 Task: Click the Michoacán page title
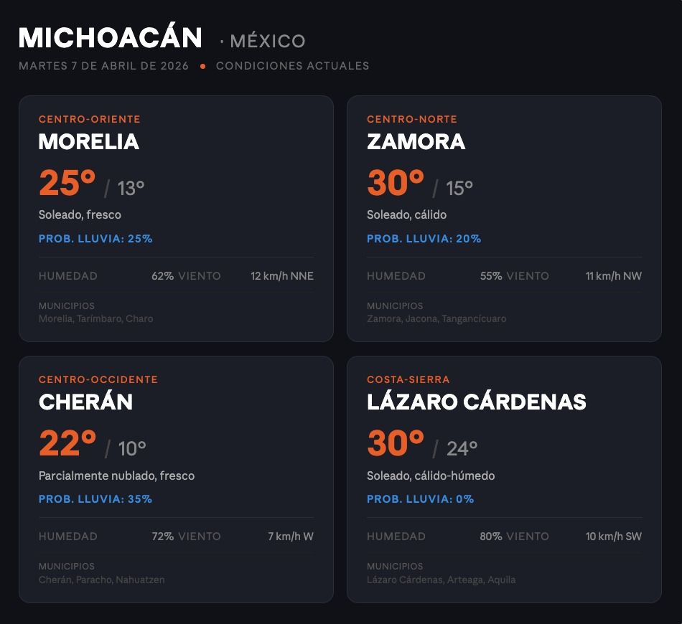coord(111,38)
